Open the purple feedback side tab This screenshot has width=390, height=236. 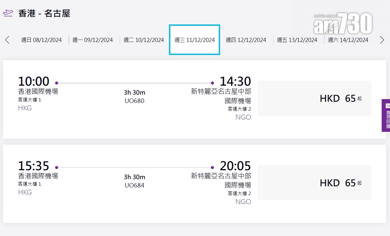pos(386,115)
